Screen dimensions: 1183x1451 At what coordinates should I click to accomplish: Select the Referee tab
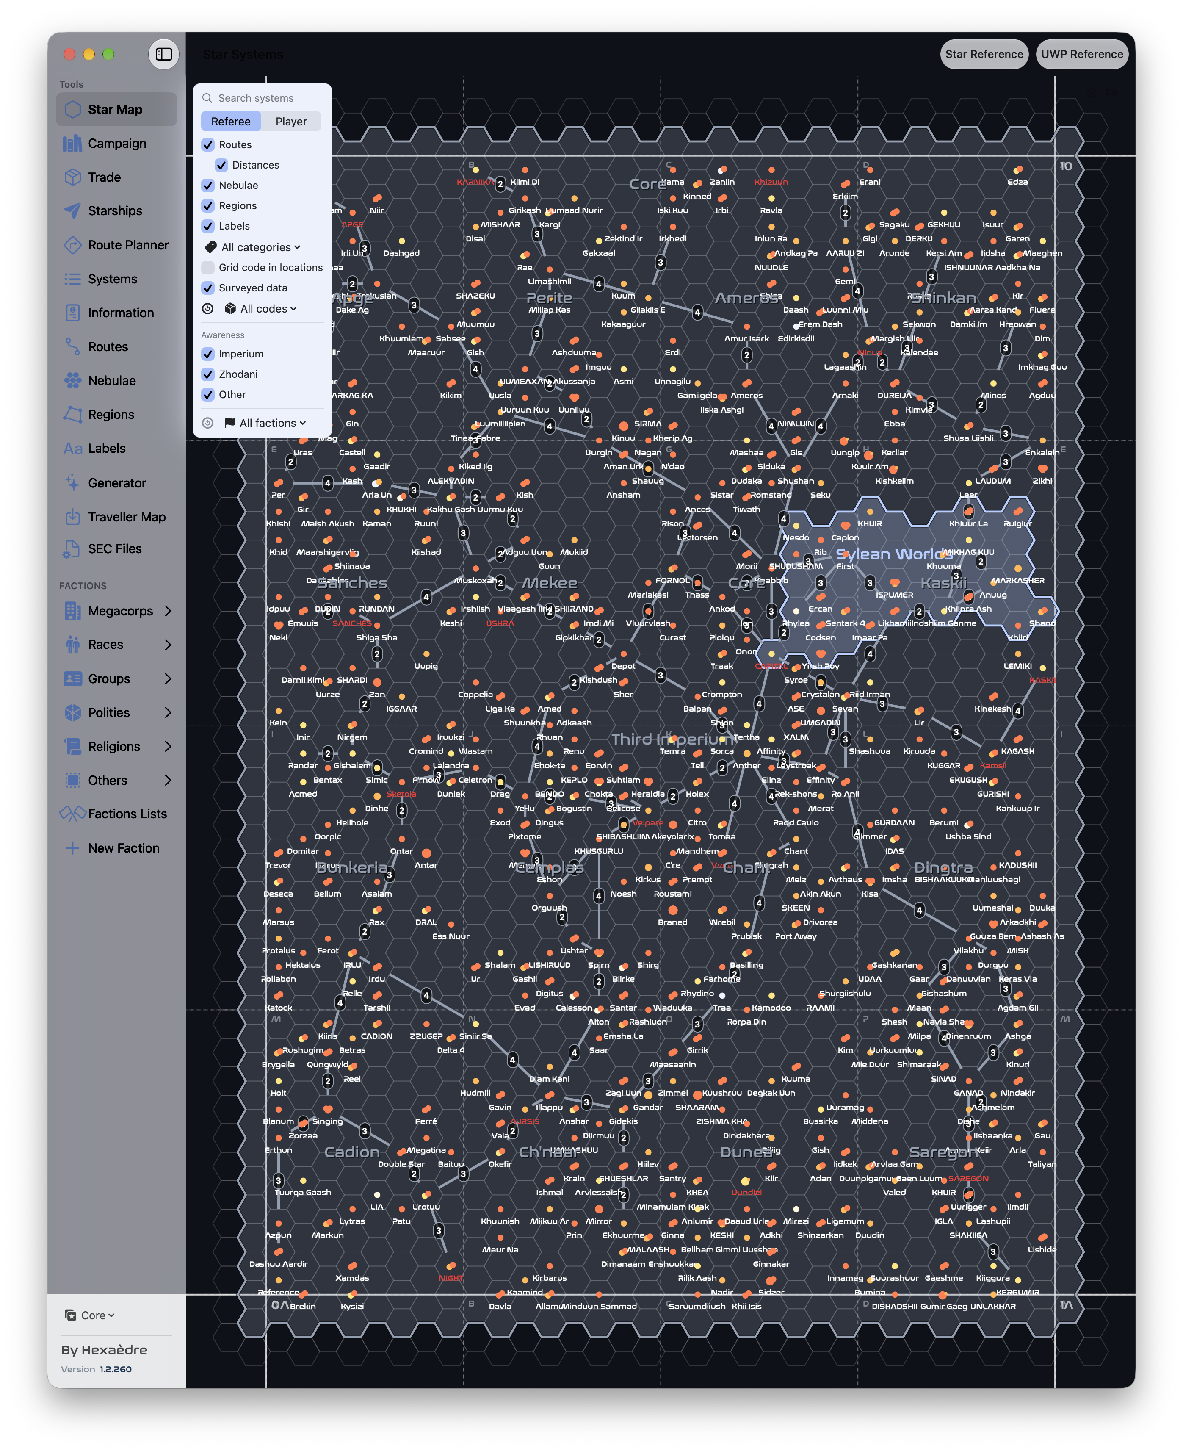coord(231,121)
